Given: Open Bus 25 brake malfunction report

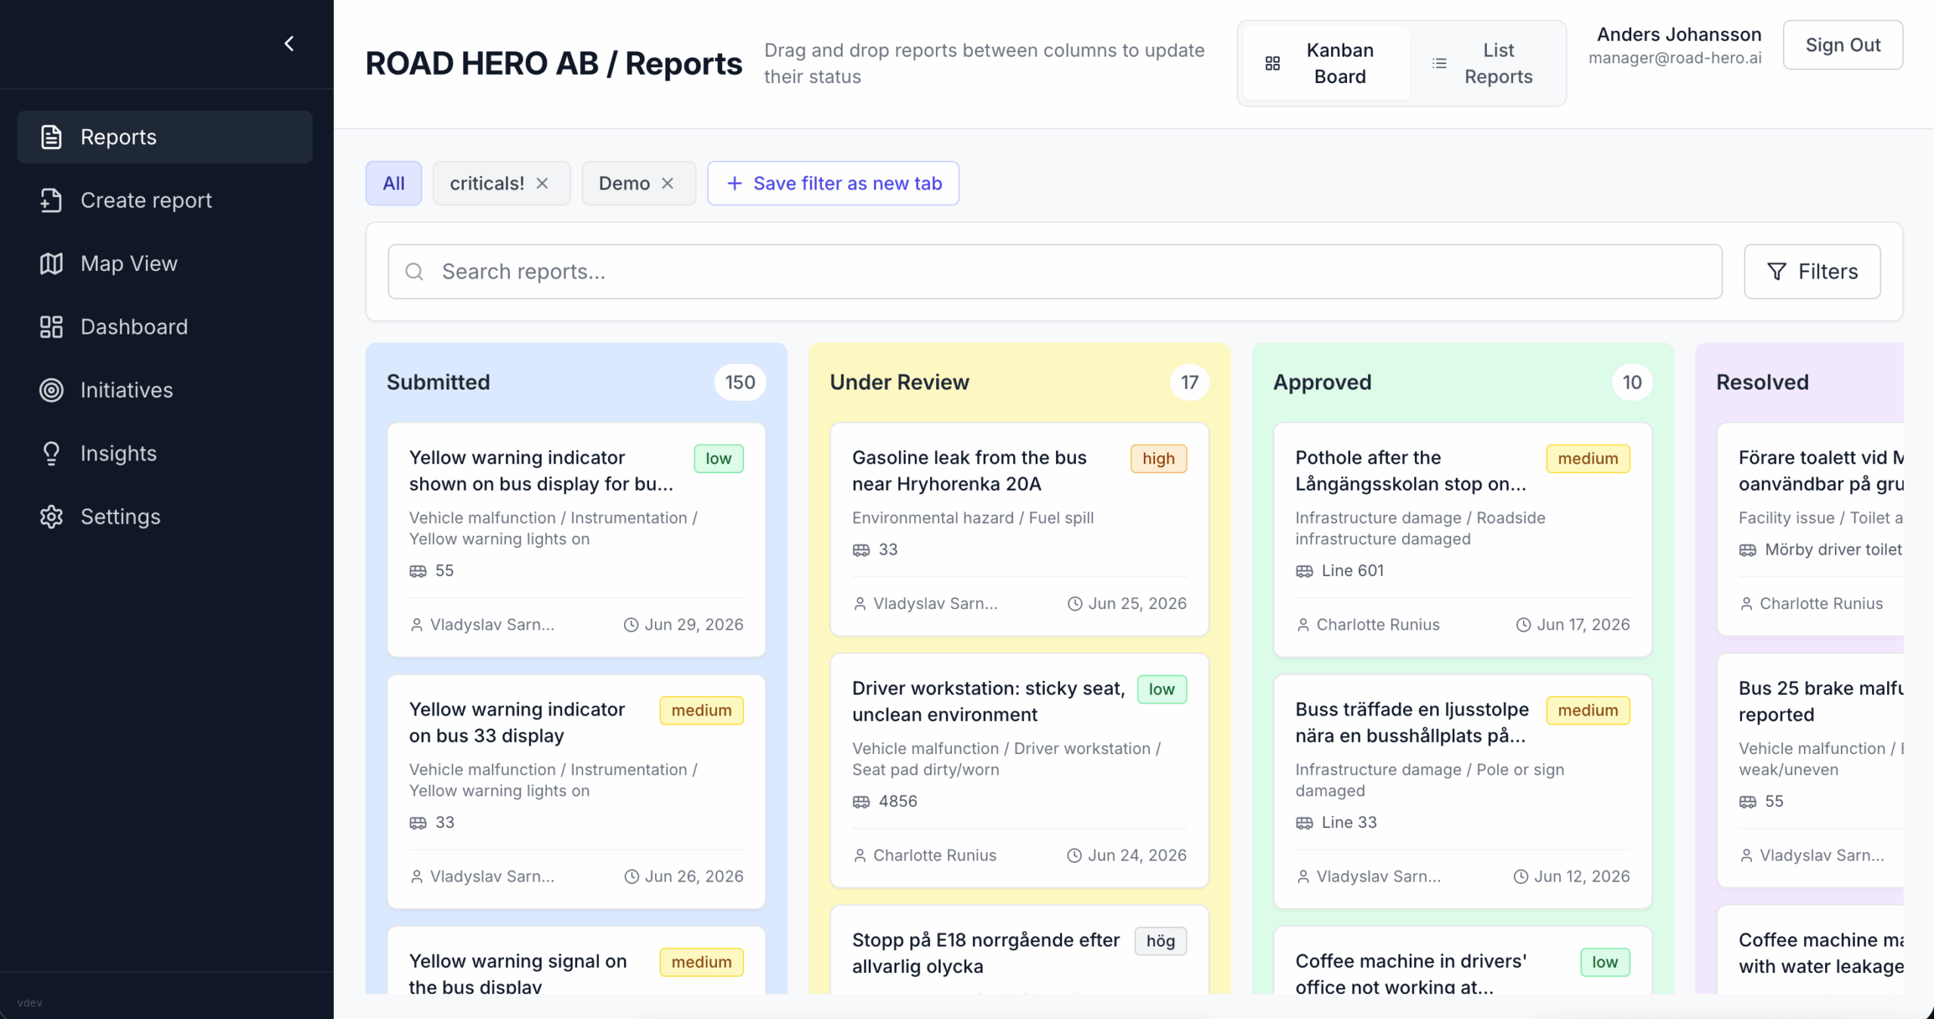Looking at the screenshot, I should pyautogui.click(x=1810, y=771).
